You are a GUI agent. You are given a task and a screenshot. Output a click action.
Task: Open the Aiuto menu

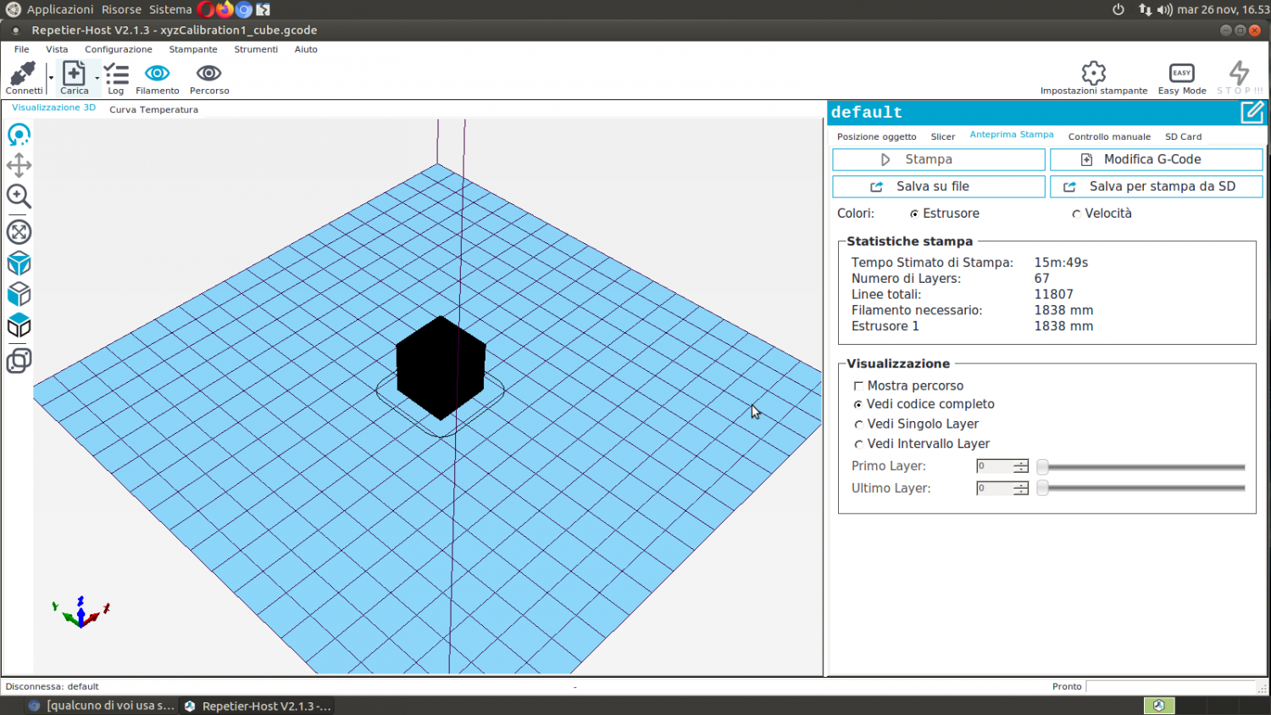click(306, 49)
